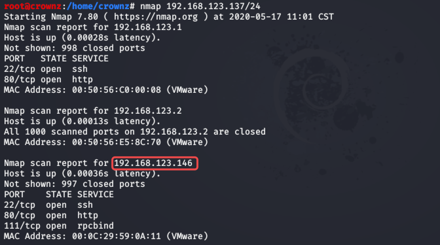Click the IP 192.168.123.2 in the second scan report header
The width and height of the screenshot is (440, 245).
(x=148, y=111)
